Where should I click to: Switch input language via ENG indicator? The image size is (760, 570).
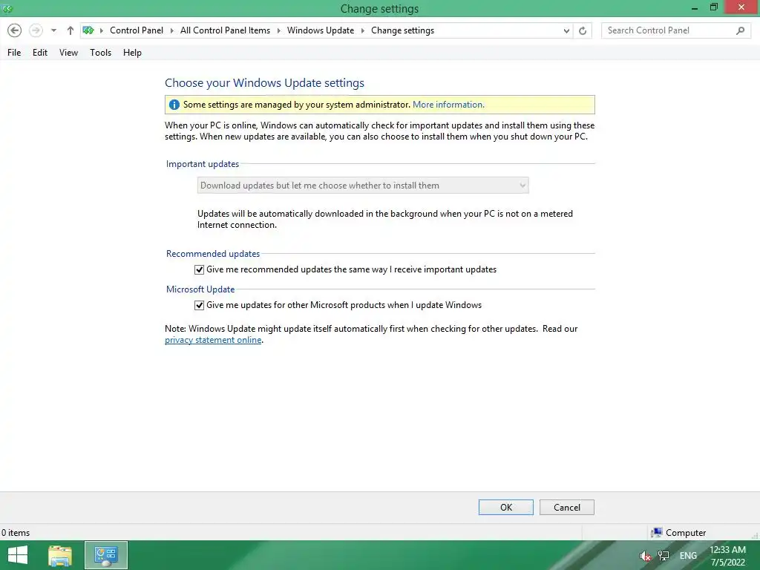point(688,556)
